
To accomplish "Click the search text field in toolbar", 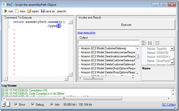I will point(80,11).
